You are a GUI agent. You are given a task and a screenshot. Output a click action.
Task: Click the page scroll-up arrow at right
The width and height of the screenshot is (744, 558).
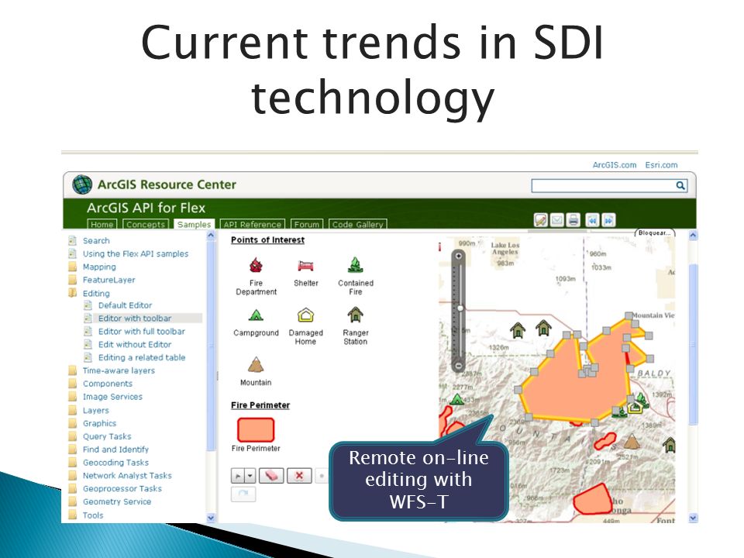pyautogui.click(x=693, y=235)
